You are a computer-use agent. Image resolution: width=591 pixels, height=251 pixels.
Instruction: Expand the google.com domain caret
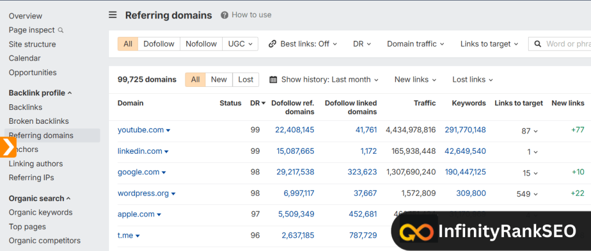pos(163,173)
